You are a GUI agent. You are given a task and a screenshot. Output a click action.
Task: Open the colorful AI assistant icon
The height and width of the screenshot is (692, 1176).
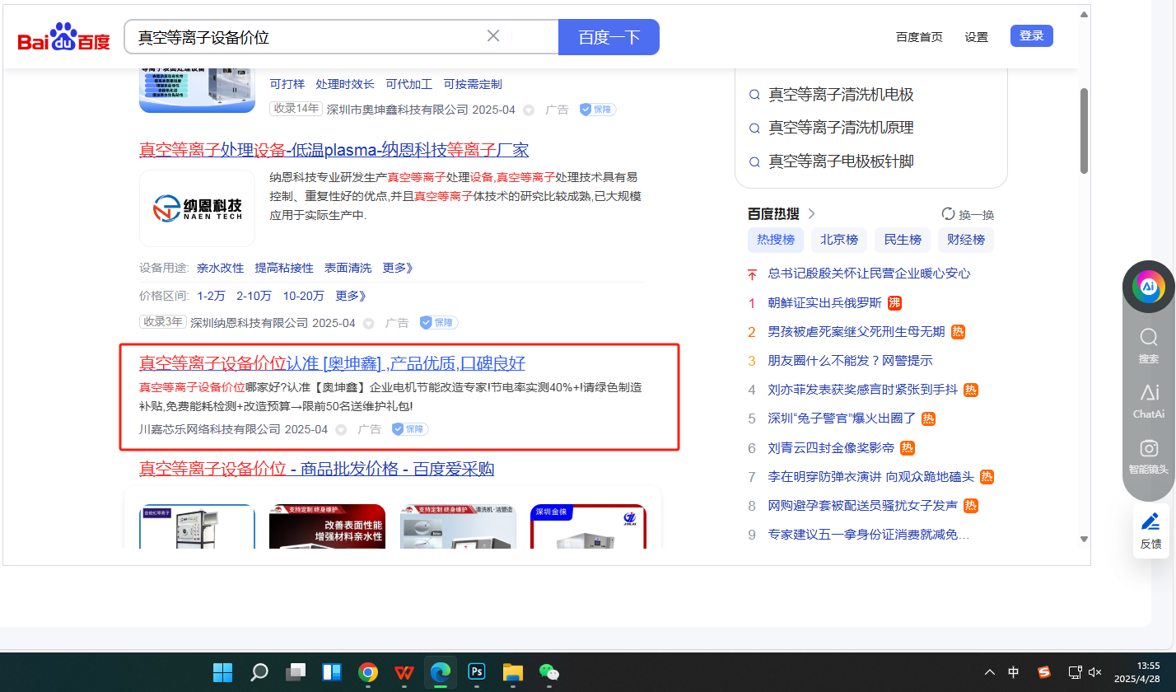tap(1148, 287)
